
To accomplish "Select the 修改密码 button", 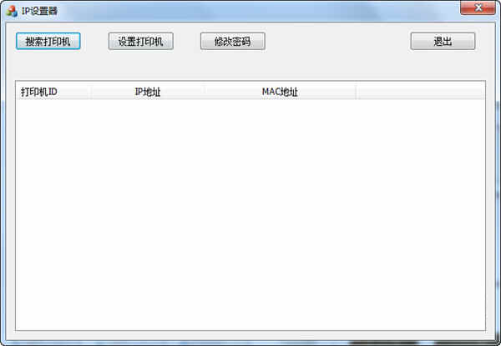I will [233, 41].
